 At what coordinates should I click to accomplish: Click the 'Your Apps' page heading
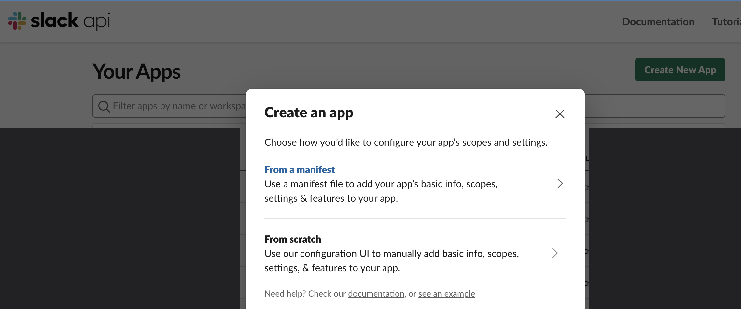(x=136, y=72)
